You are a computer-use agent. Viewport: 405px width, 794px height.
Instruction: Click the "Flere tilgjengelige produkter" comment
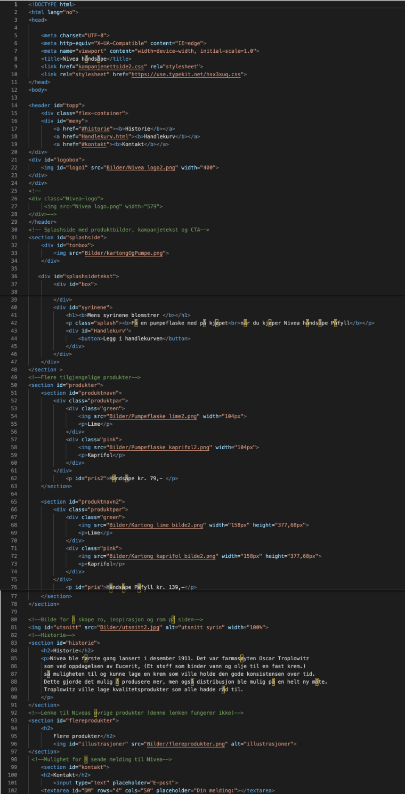tap(85, 377)
